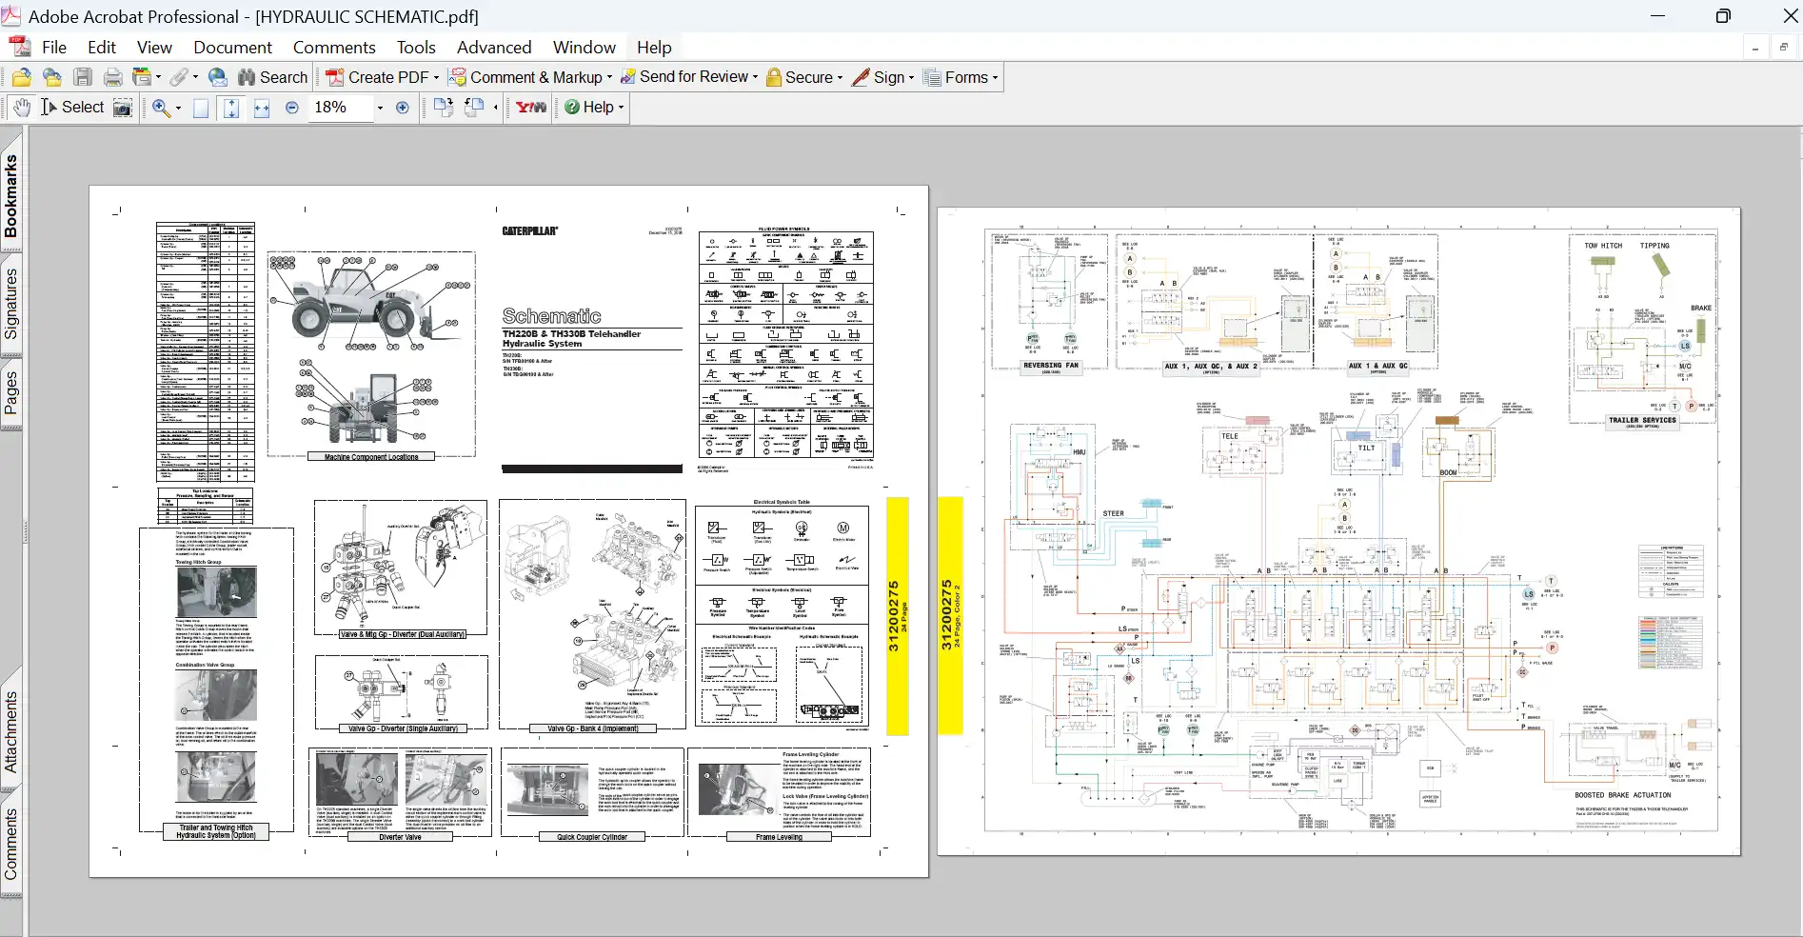
Task: Open the Bookmarks side panel tab
Action: click(11, 195)
